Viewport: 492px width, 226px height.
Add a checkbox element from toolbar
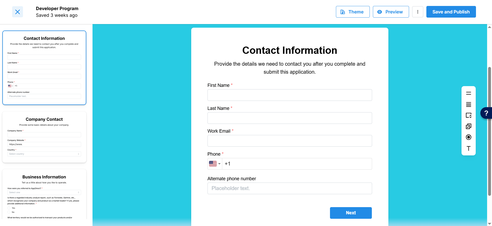(468, 126)
